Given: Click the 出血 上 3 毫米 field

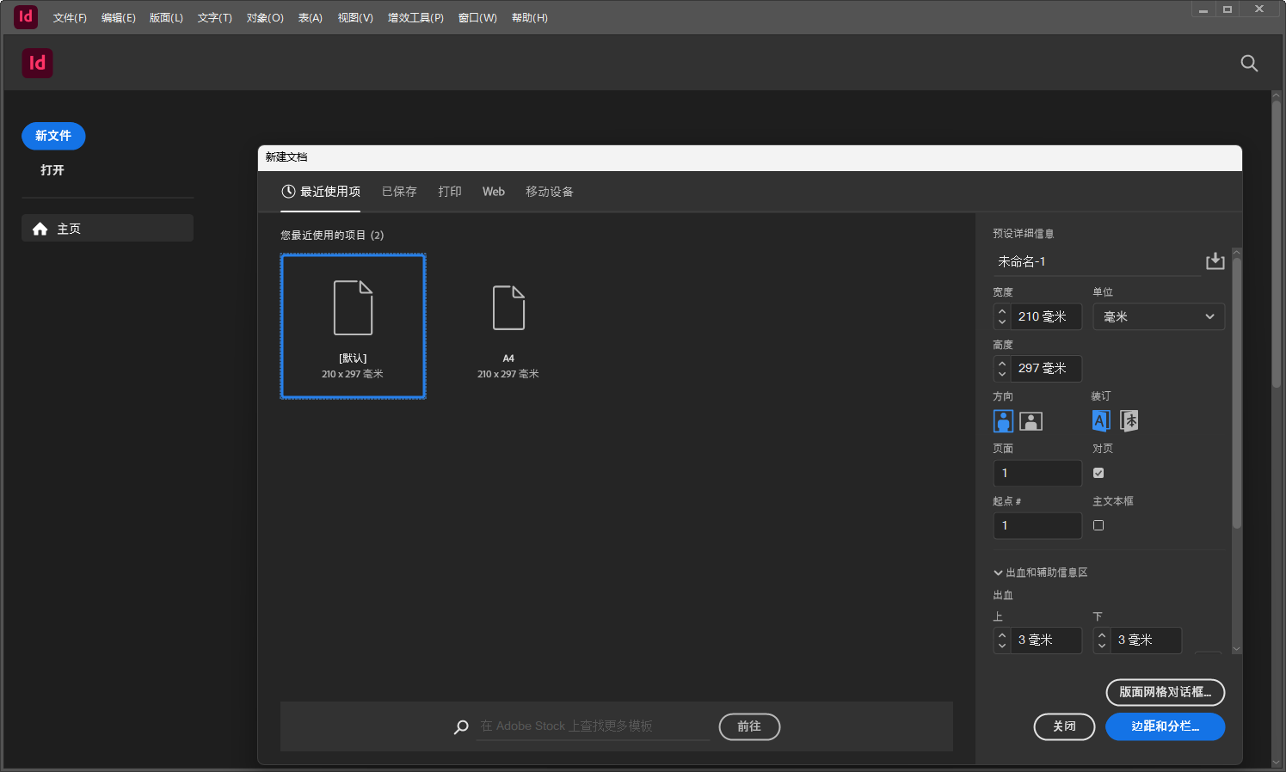Looking at the screenshot, I should coord(1046,640).
